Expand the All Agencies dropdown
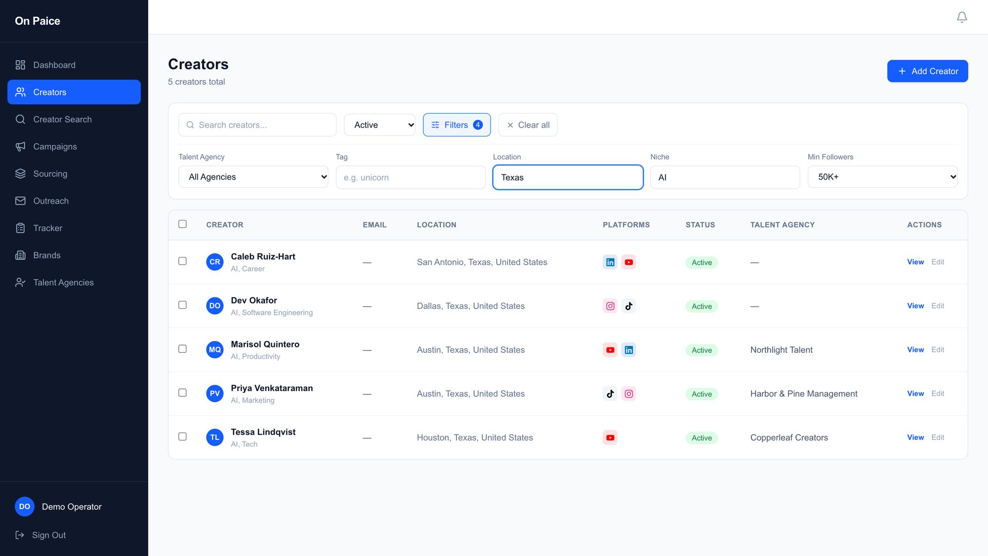Screen dimensions: 988x556 (253, 177)
